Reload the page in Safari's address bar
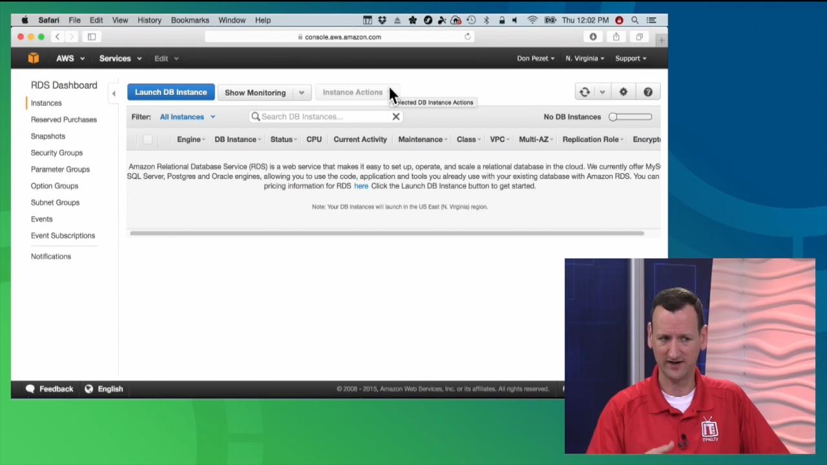 pos(468,37)
